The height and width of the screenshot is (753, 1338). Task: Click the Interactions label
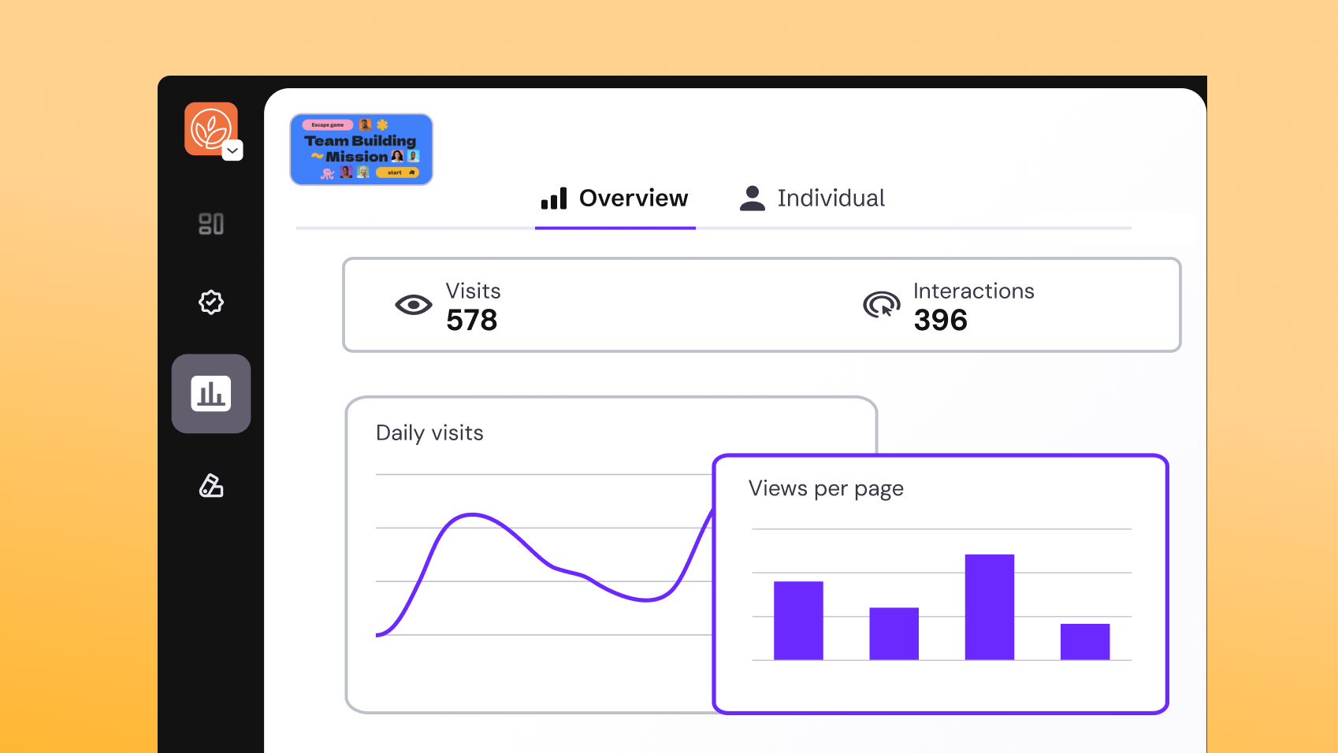(x=974, y=291)
